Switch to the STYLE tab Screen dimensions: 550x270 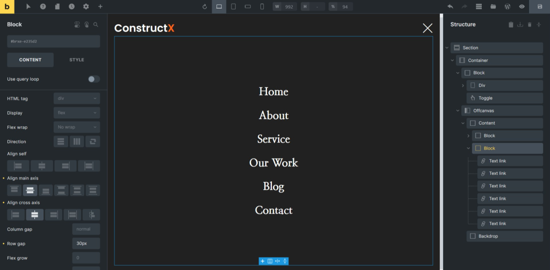(x=76, y=60)
